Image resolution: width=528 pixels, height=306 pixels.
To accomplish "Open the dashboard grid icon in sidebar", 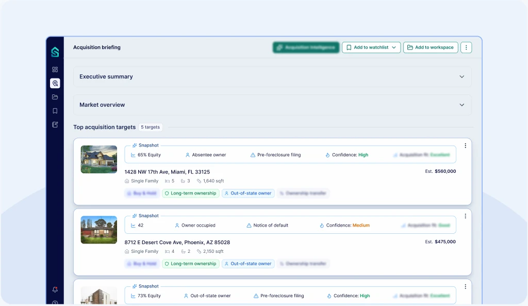I will (x=55, y=70).
